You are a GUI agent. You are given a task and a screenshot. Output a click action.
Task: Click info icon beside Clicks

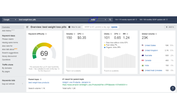pyautogui.click(x=111, y=34)
